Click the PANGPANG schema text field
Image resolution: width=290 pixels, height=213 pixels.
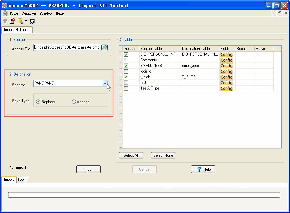click(x=68, y=83)
